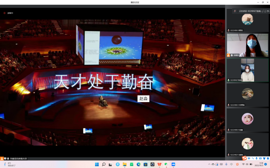
Task: Click the orange host icon on masked presenter's video
Action: pyautogui.click(x=229, y=55)
